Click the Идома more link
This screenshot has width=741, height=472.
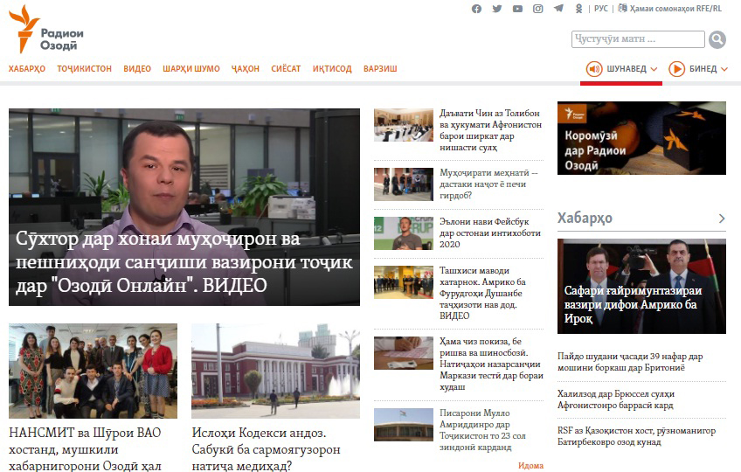(x=530, y=466)
